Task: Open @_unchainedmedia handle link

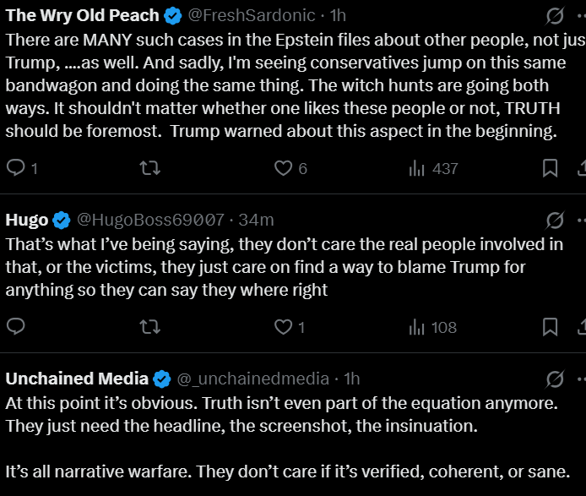Action: (253, 379)
